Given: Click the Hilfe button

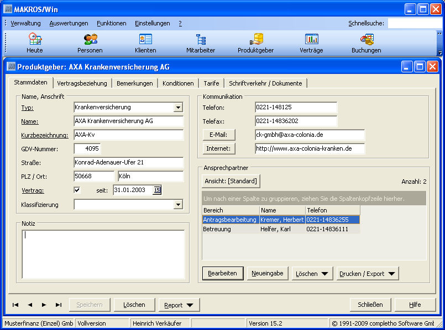Looking at the screenshot, I should 415,305.
